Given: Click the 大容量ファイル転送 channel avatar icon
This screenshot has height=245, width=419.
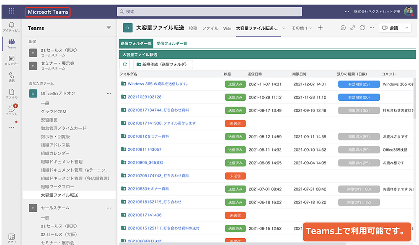Looking at the screenshot, I should click(x=128, y=28).
